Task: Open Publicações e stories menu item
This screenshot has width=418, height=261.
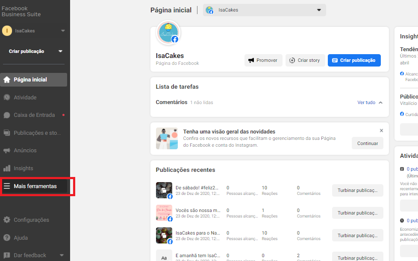Action: pos(34,133)
